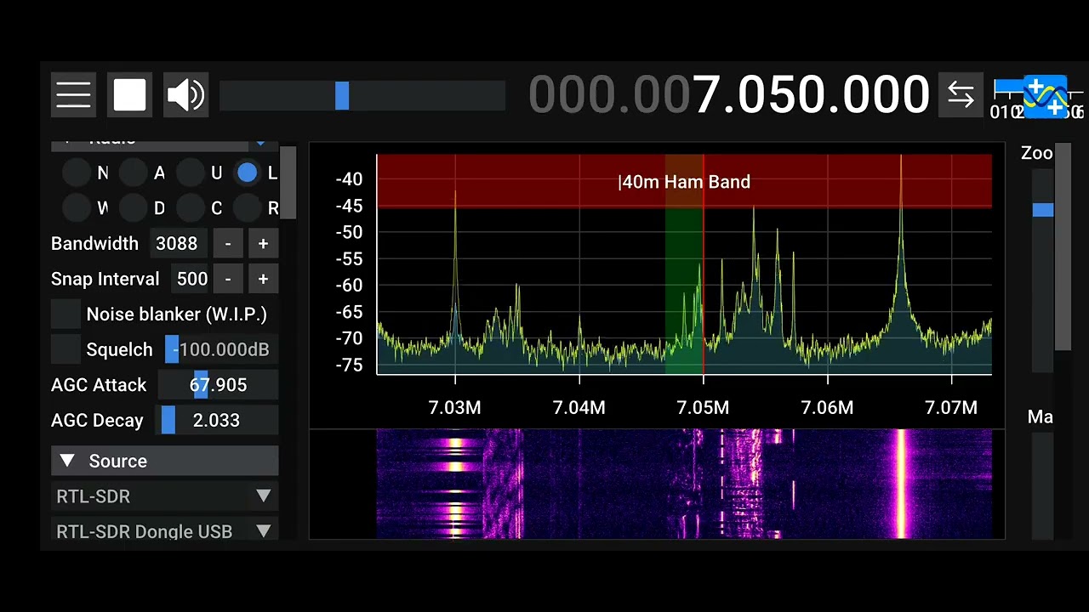Image resolution: width=1089 pixels, height=612 pixels.
Task: Click the SNR meter bar
Action: 1038,88
